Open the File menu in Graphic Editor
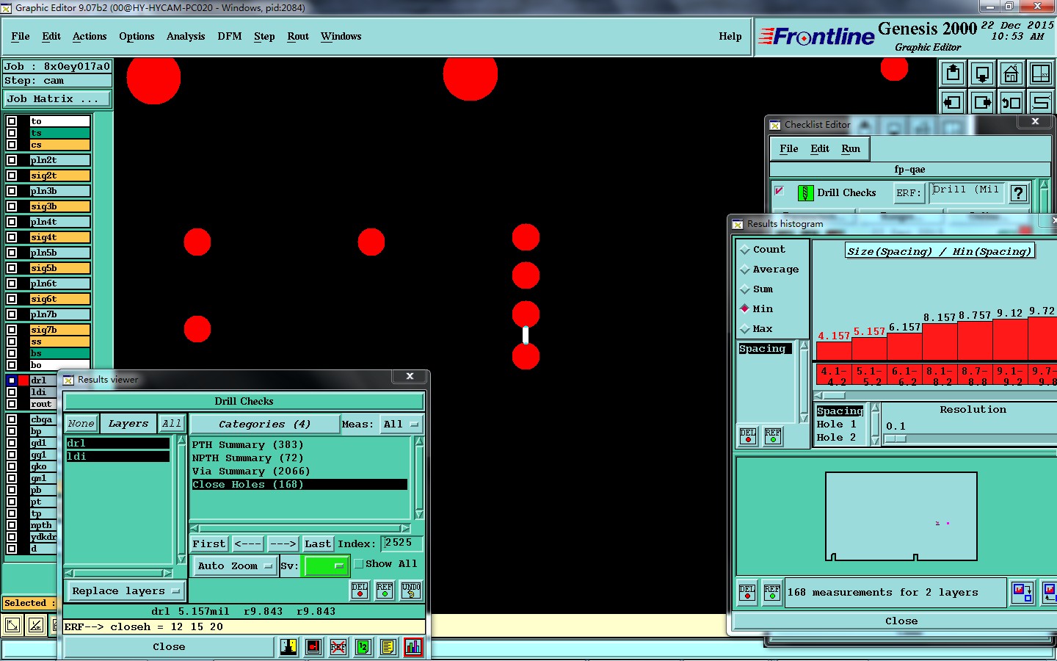 click(21, 37)
